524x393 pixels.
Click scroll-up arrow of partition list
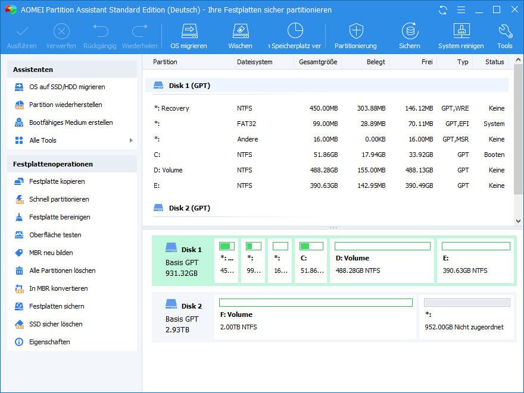(x=518, y=59)
